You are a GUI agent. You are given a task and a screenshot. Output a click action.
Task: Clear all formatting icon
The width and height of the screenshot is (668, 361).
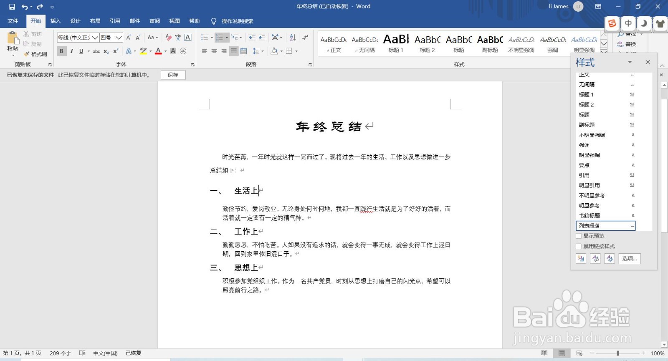point(168,38)
